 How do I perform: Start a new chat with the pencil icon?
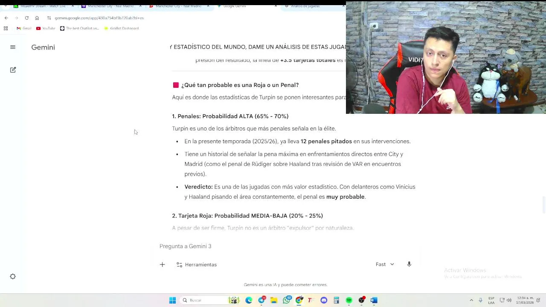[x=13, y=70]
